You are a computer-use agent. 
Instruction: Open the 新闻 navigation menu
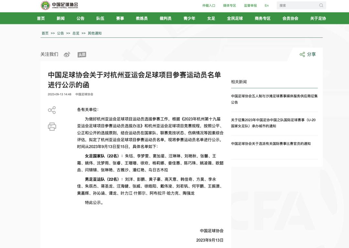coord(60,18)
